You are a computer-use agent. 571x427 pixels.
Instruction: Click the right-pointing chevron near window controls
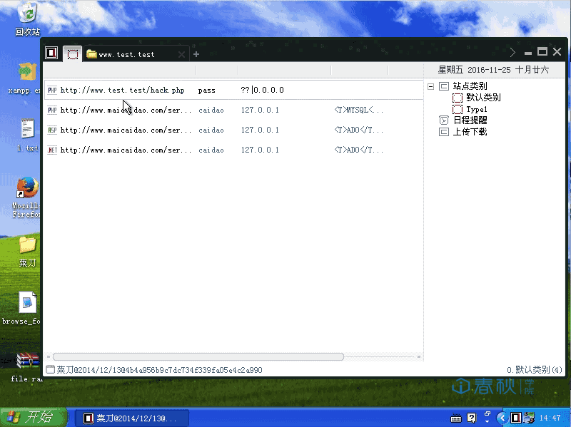click(x=512, y=51)
